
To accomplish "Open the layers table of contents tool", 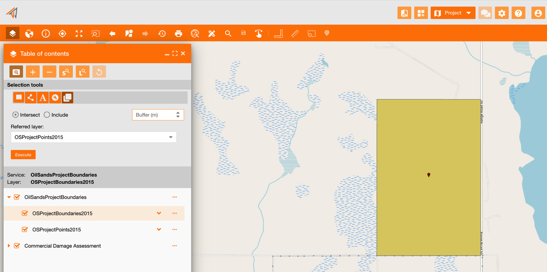I will [13, 33].
